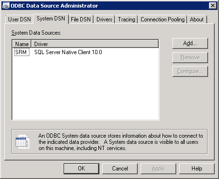The image size is (219, 179).
Task: Switch to Connection Pooling tab
Action: (162, 19)
